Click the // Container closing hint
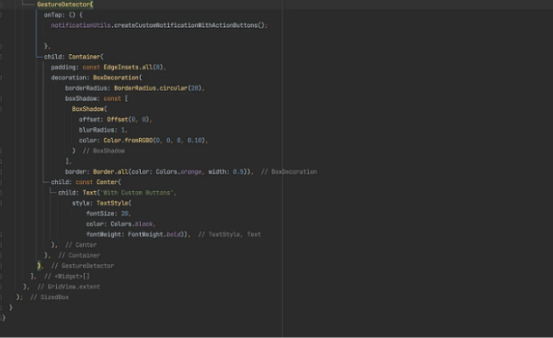The image size is (553, 338). coord(79,255)
